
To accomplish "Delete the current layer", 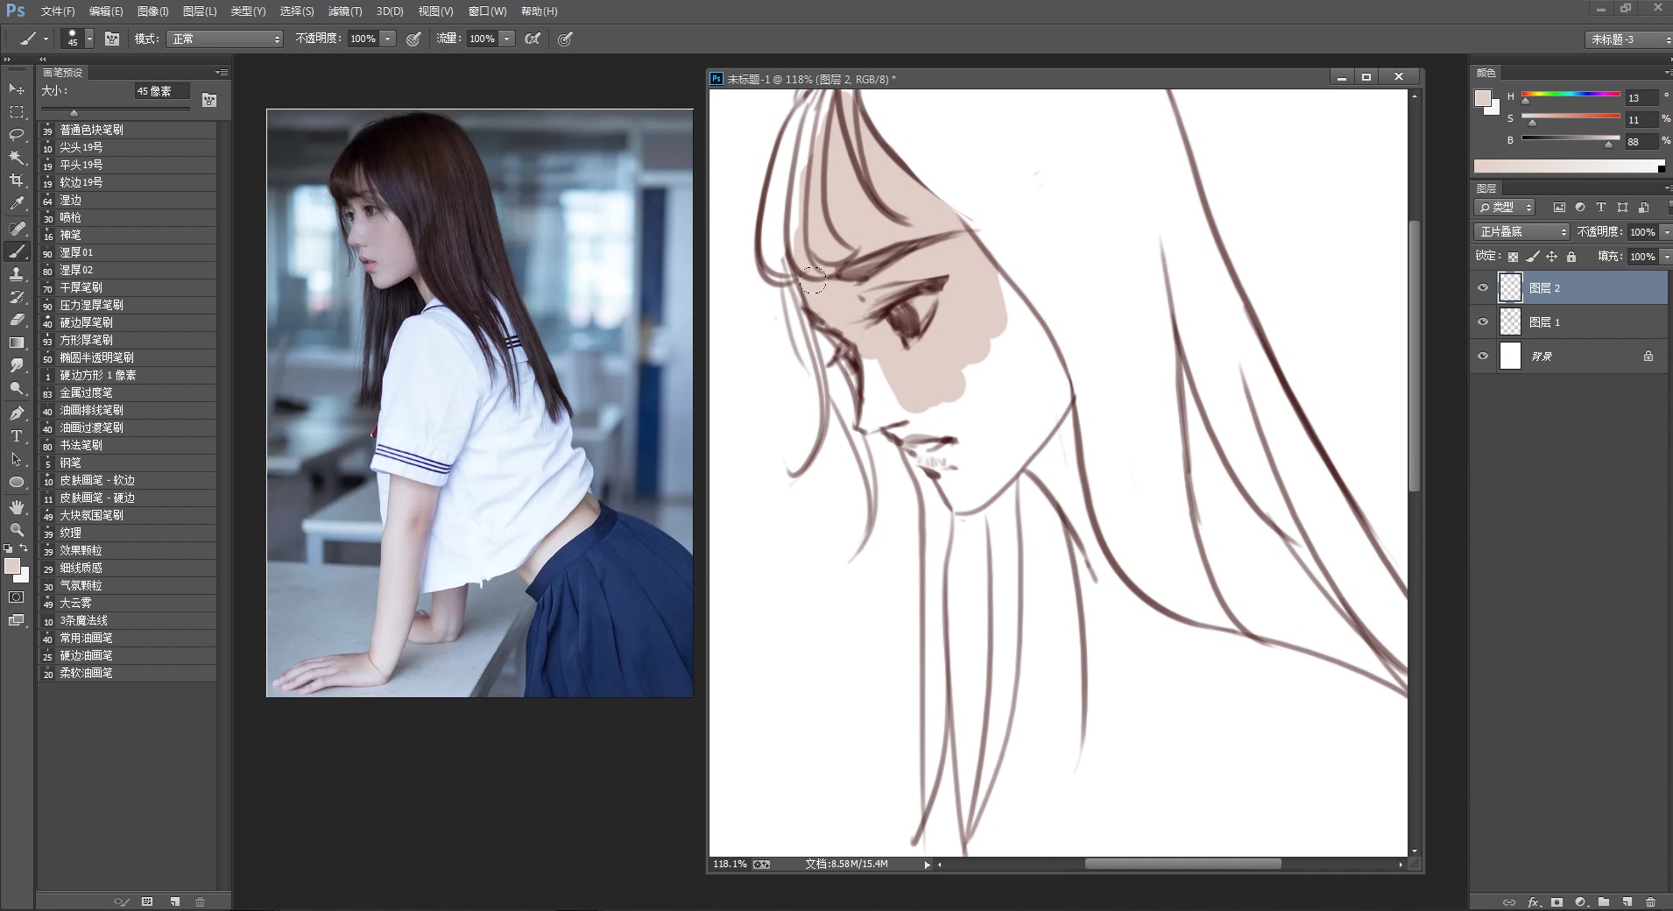I will click(1650, 901).
